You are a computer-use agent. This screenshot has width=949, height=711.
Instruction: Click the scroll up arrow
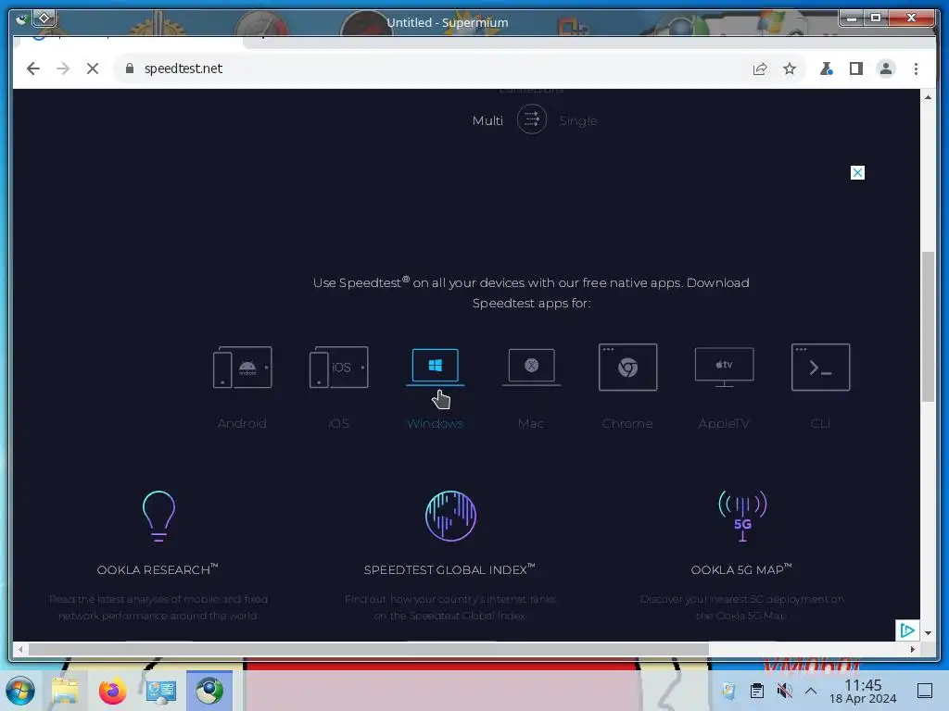click(928, 97)
